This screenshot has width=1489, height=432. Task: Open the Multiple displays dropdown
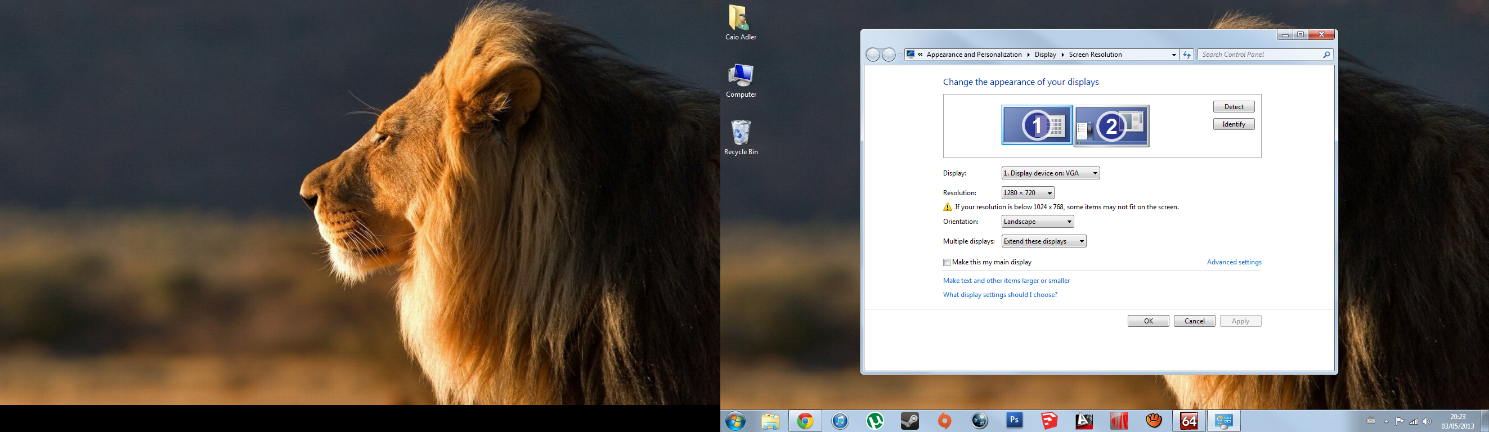[1043, 241]
